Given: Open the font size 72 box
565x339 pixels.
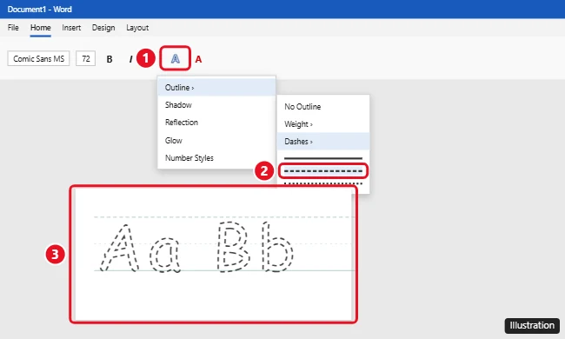Looking at the screenshot, I should [x=86, y=59].
